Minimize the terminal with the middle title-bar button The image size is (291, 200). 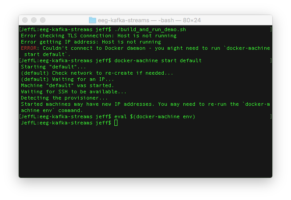(34, 20)
